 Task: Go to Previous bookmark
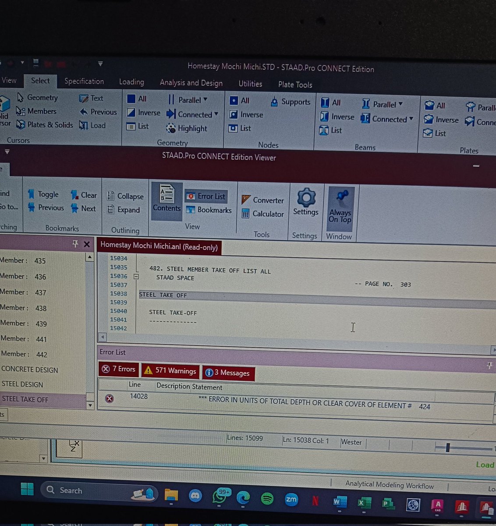point(46,207)
